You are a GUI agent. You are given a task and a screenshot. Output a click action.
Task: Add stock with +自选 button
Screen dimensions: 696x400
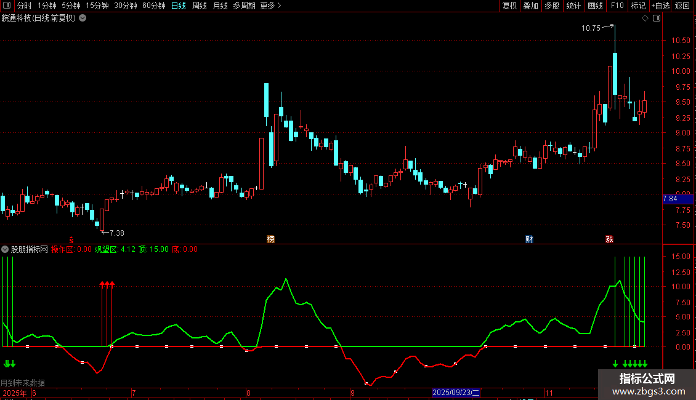click(x=660, y=6)
